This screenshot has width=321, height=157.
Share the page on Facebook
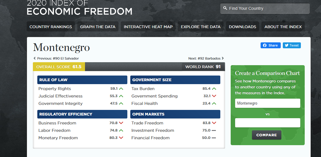[270, 45]
